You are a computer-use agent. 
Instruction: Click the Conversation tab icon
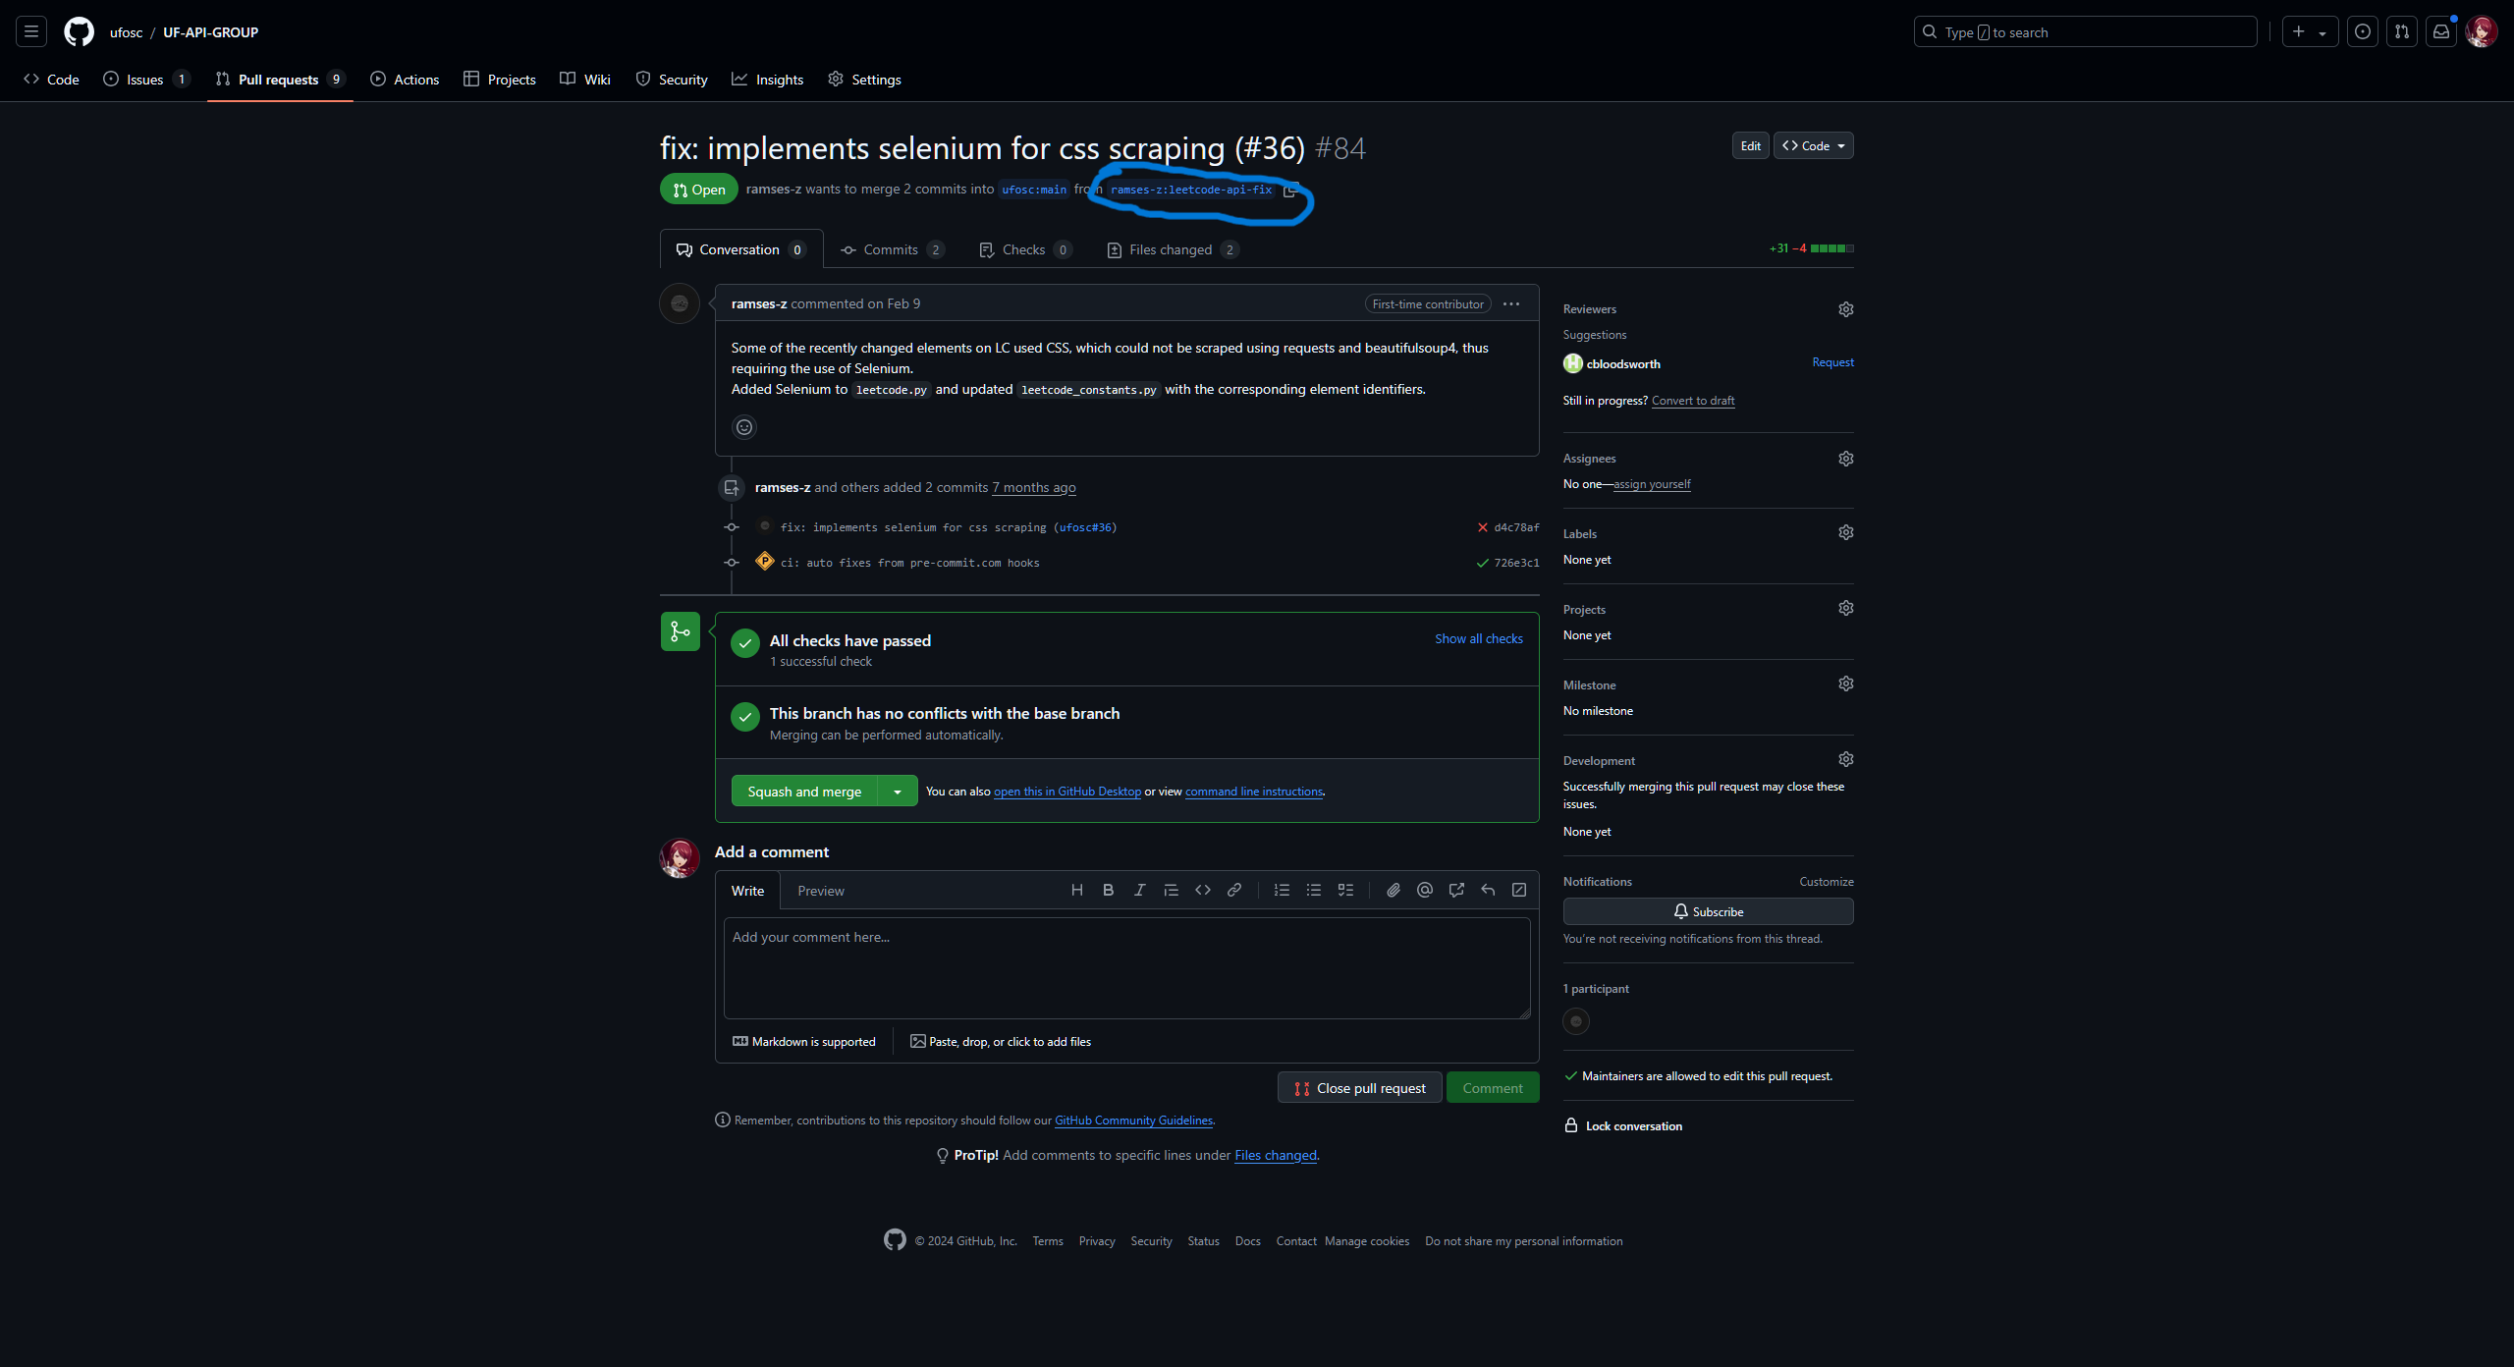coord(684,249)
